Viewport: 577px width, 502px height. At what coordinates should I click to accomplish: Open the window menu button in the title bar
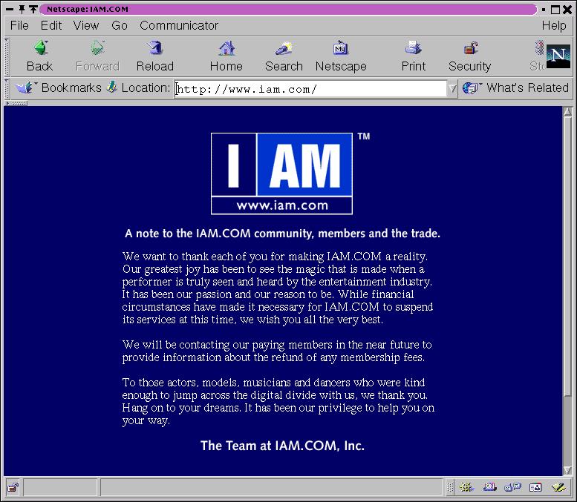point(10,9)
